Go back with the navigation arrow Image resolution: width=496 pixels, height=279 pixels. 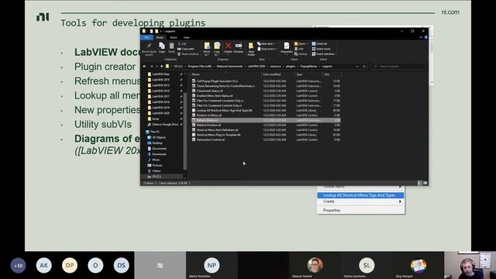(145, 67)
